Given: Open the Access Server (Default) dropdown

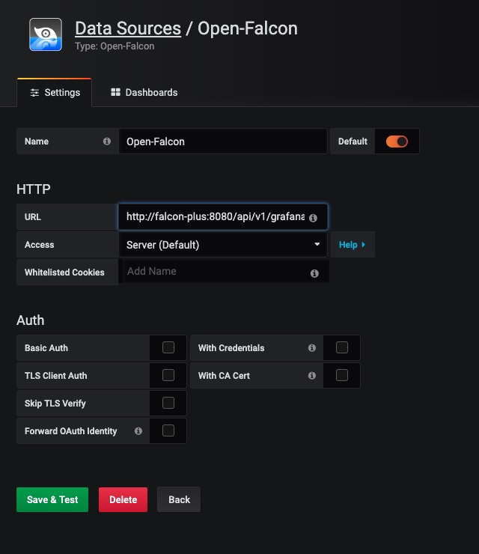Looking at the screenshot, I should [223, 245].
